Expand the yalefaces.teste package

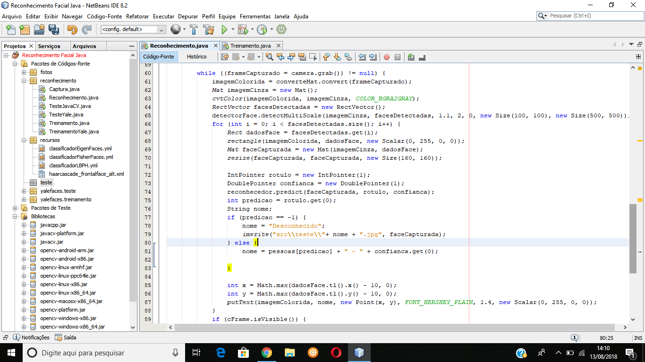click(24, 191)
